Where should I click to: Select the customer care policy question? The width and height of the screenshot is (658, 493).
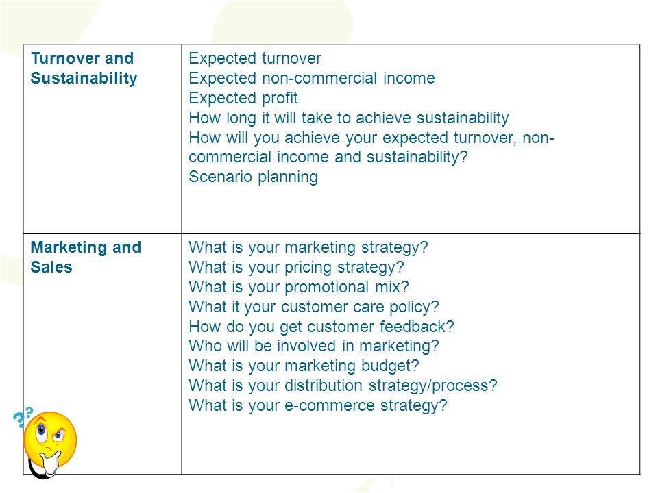[x=313, y=307]
